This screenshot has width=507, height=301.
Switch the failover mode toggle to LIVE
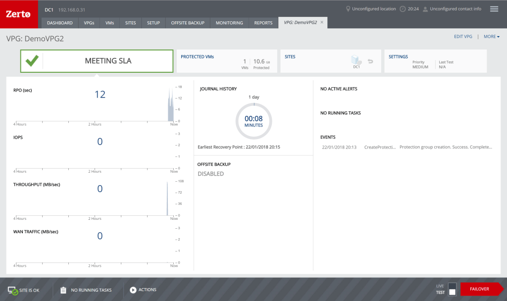point(452,286)
